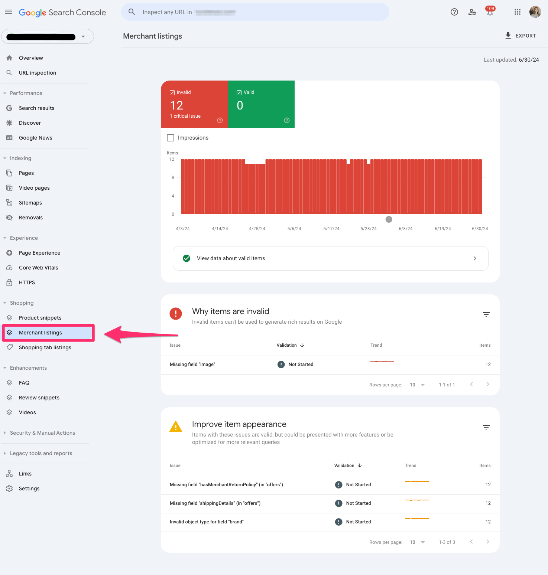Click the help question mark icon

point(454,12)
